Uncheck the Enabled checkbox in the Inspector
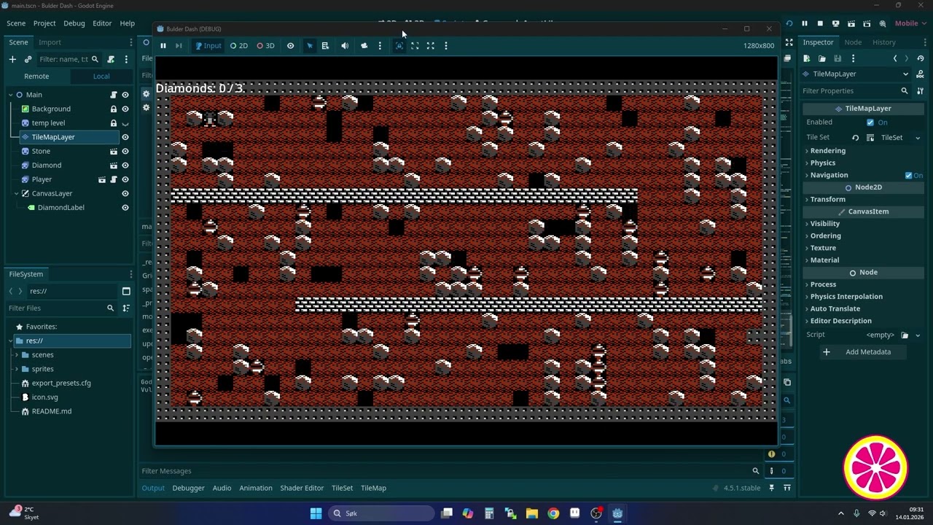The width and height of the screenshot is (933, 525). pos(870,122)
